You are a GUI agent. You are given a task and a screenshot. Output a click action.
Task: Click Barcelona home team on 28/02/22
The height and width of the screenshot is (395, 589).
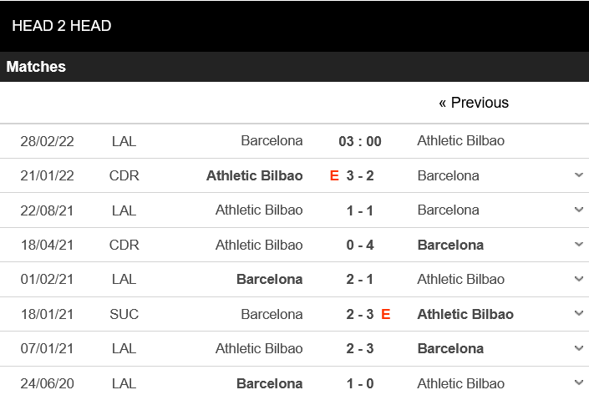click(272, 140)
